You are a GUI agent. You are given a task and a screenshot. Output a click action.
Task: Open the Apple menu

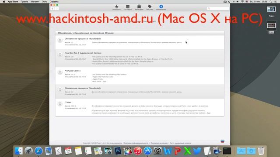point(4,2)
